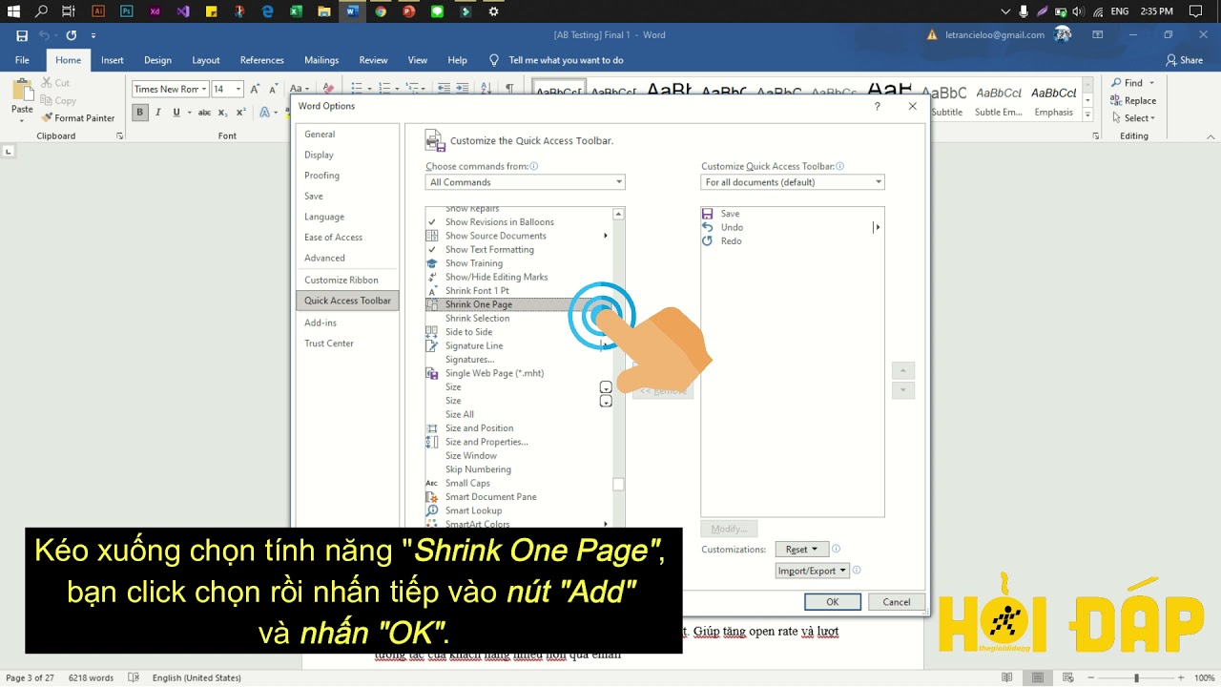
Task: Open Google Chrome from the taskbar
Action: [381, 11]
